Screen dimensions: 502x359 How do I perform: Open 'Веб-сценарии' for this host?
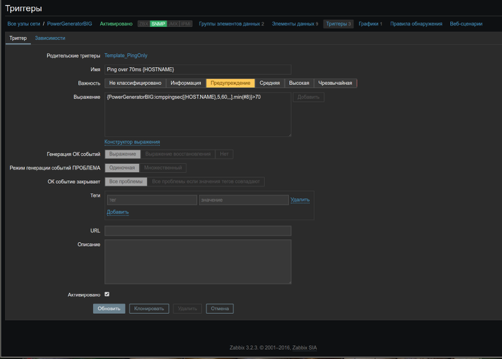[x=466, y=24]
